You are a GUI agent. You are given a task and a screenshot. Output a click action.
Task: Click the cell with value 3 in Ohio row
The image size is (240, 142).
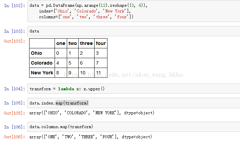[x=101, y=53]
